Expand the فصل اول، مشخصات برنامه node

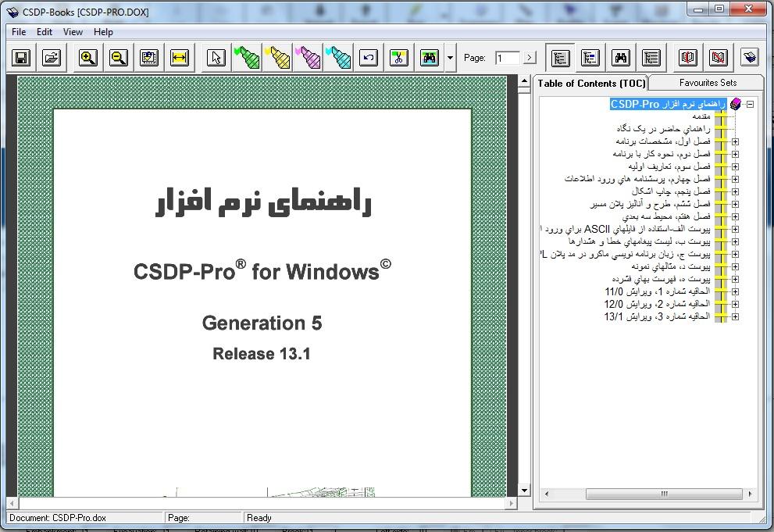click(x=736, y=141)
